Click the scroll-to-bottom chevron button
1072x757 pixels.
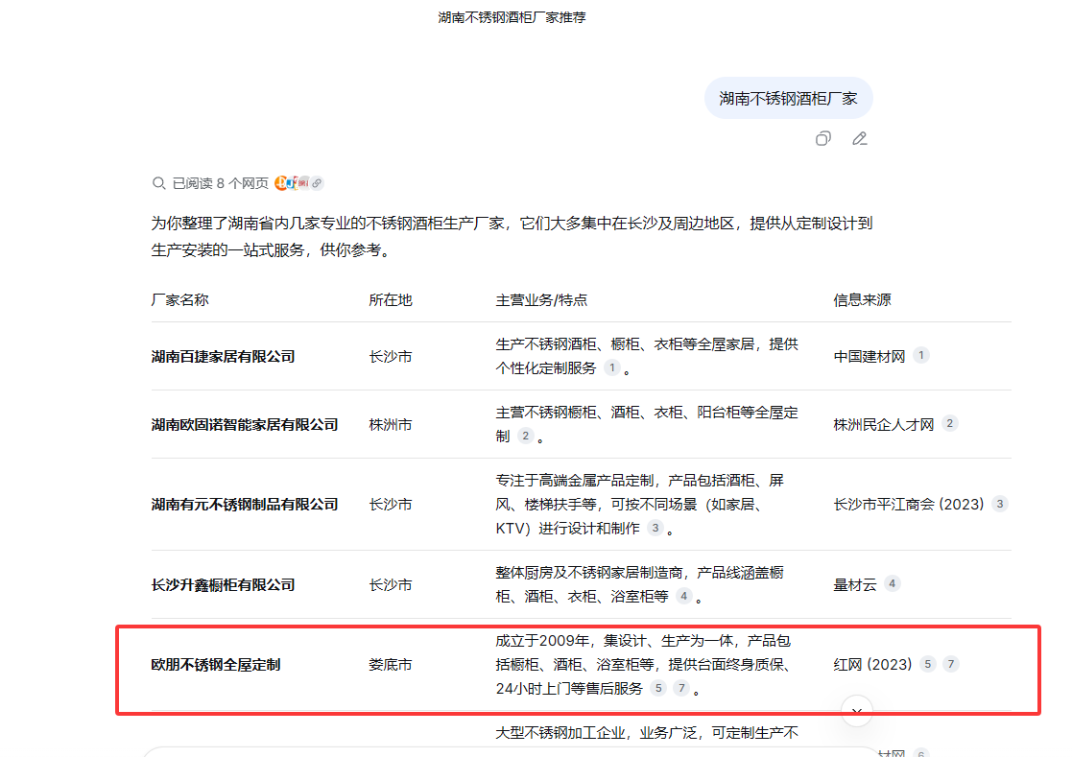coord(857,711)
